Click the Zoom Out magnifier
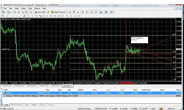The height and width of the screenshot is (110, 184). pos(87,12)
